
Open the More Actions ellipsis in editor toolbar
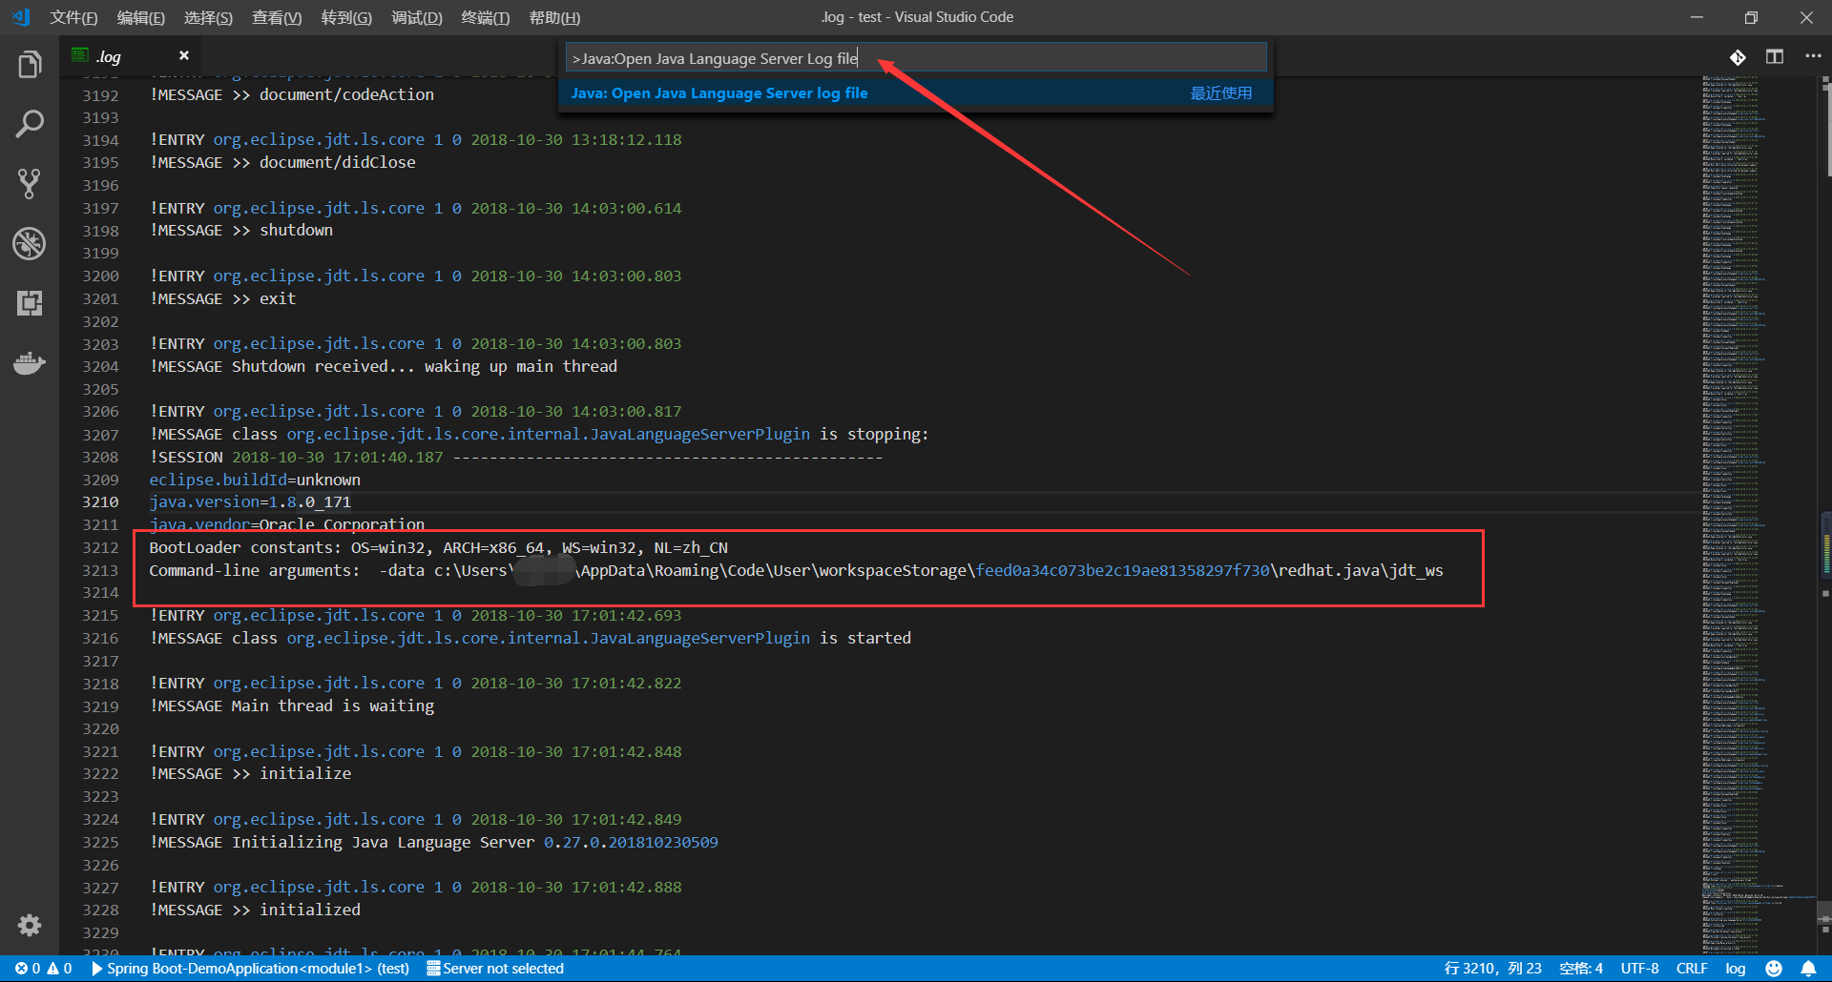click(x=1813, y=56)
